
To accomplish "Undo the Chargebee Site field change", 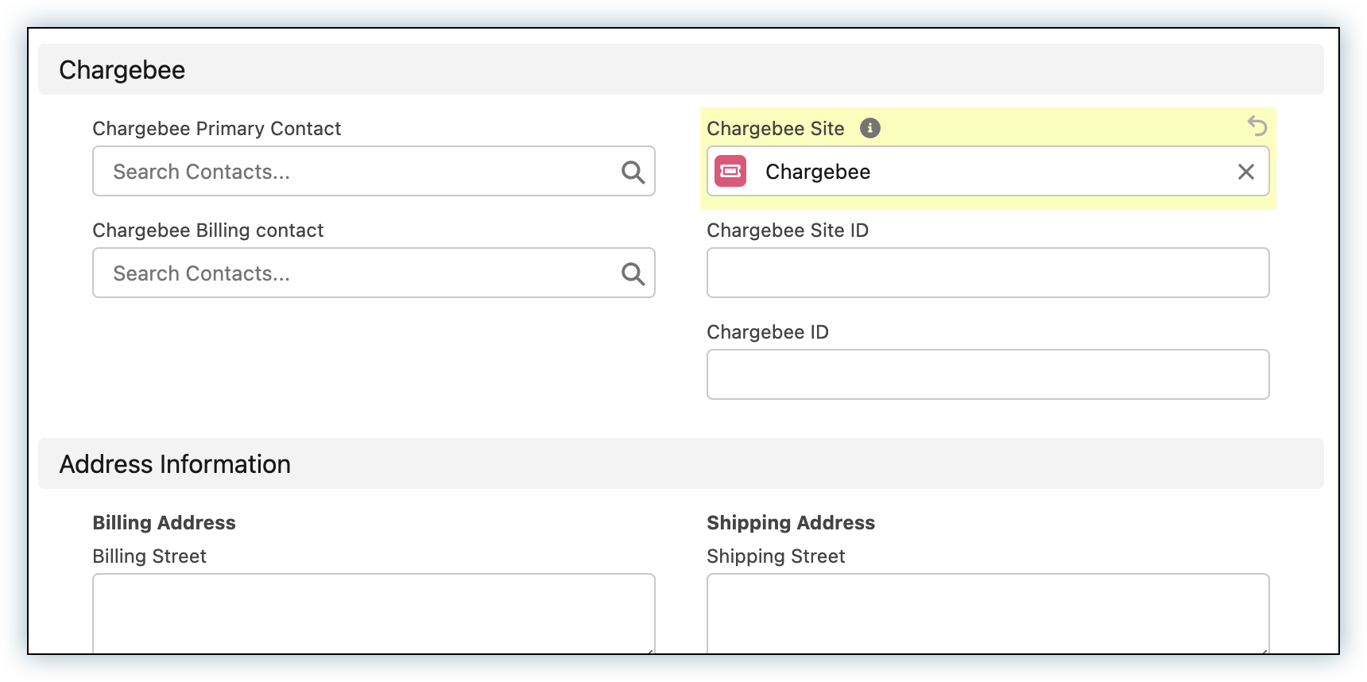I will point(1257,126).
